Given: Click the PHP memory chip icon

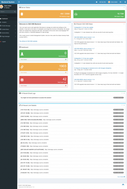Looking at the screenshot, I should [22, 14].
